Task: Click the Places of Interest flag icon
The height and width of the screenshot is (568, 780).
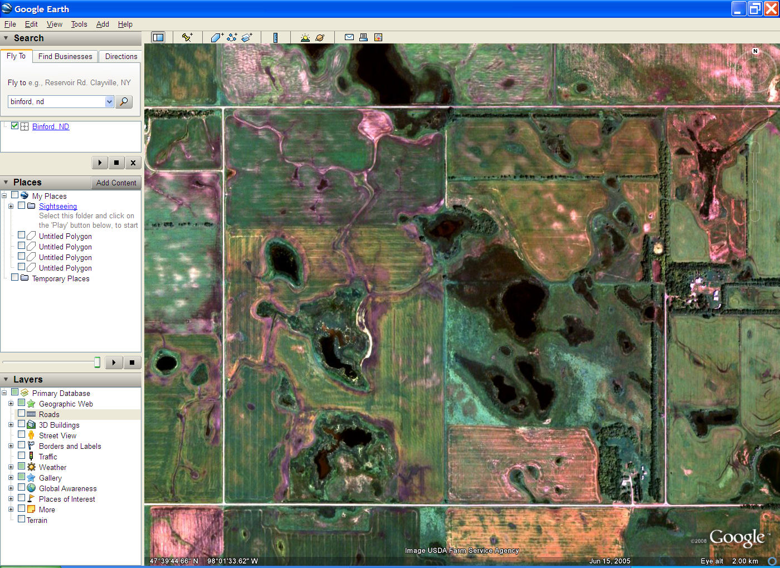Action: coord(31,499)
